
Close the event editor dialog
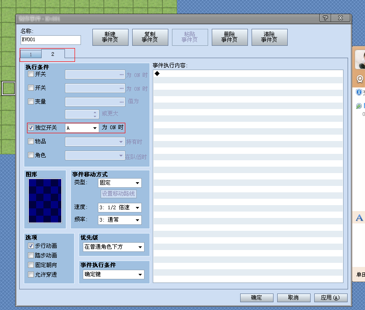pos(341,18)
